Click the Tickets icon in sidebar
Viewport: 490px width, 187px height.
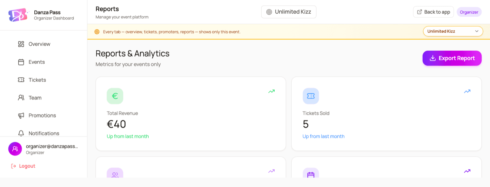pos(21,80)
